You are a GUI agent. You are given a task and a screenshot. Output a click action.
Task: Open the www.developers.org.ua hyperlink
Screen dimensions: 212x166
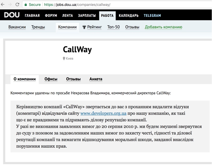[103, 113]
